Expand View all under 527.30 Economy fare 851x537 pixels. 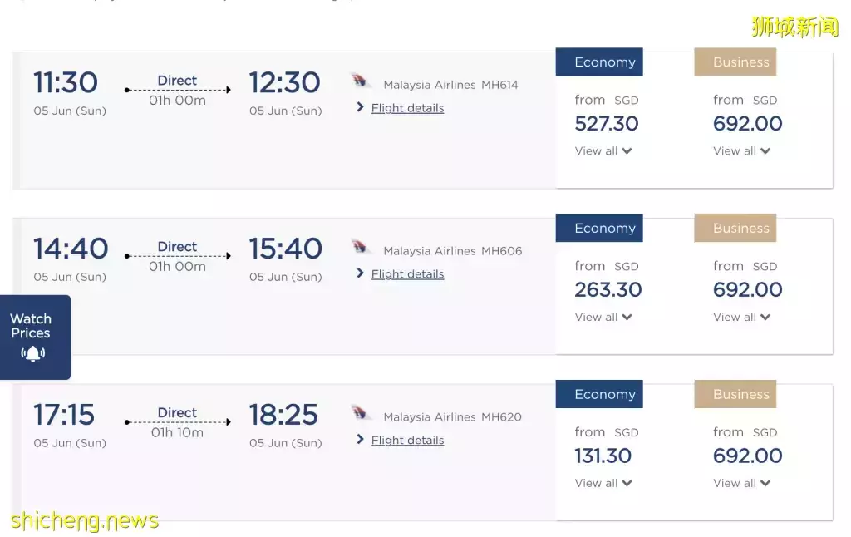point(603,151)
